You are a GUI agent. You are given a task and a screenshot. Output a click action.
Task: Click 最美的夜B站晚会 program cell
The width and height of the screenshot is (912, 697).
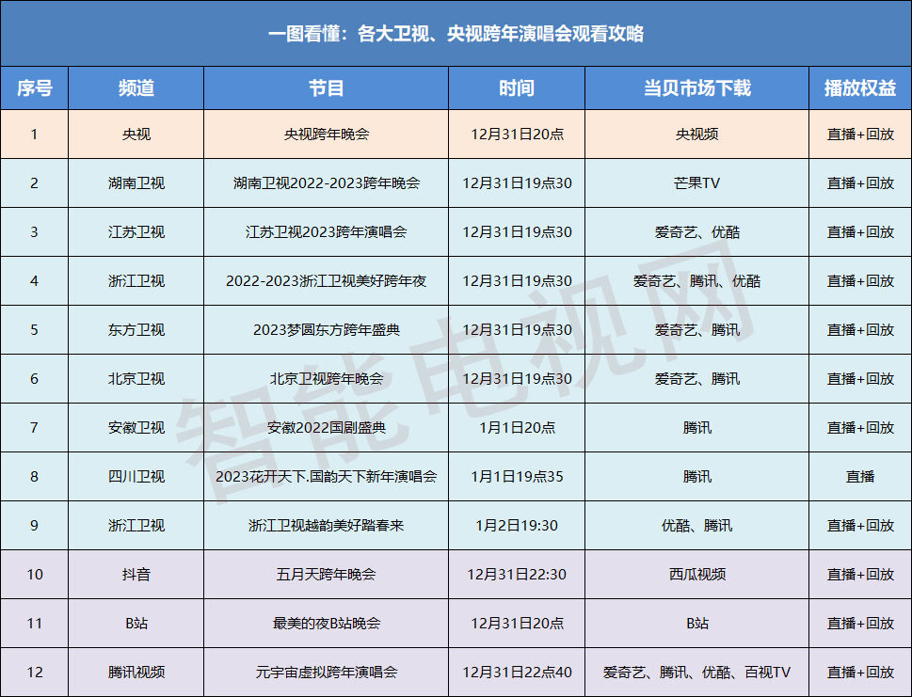[327, 623]
